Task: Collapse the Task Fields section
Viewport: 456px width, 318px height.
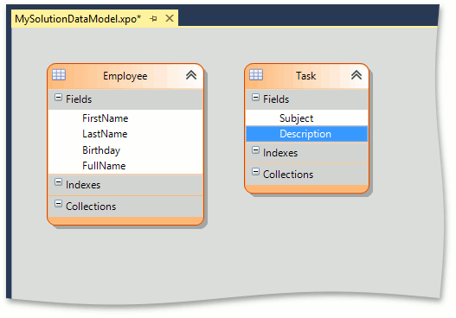Action: point(255,98)
